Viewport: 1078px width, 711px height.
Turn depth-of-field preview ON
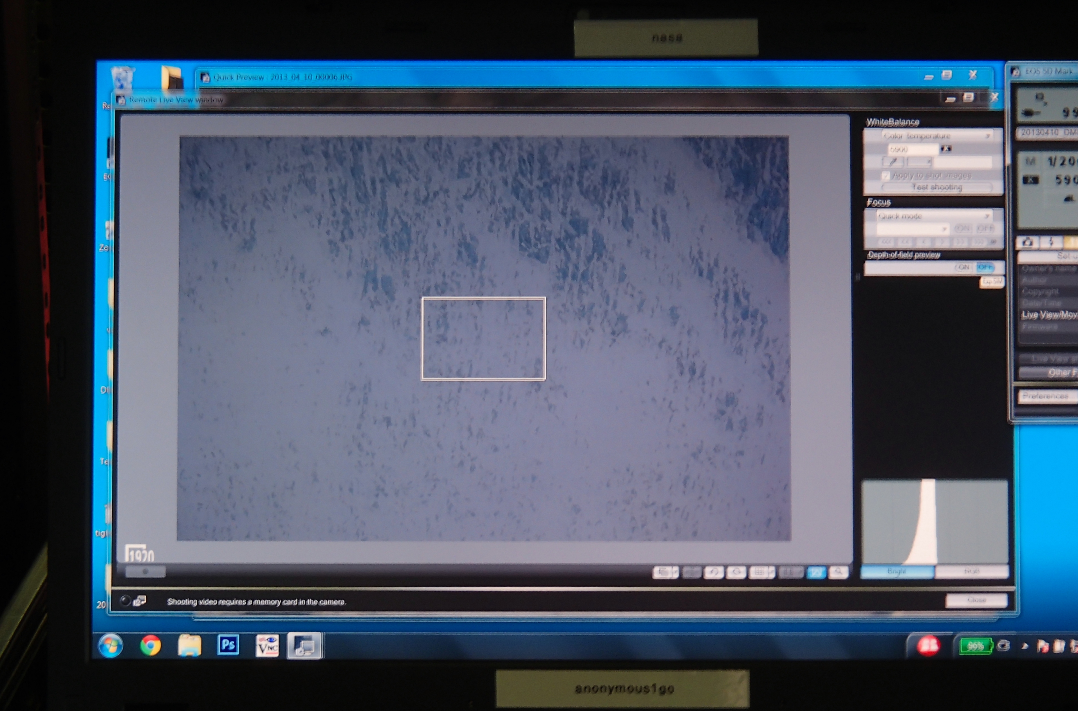click(x=963, y=267)
